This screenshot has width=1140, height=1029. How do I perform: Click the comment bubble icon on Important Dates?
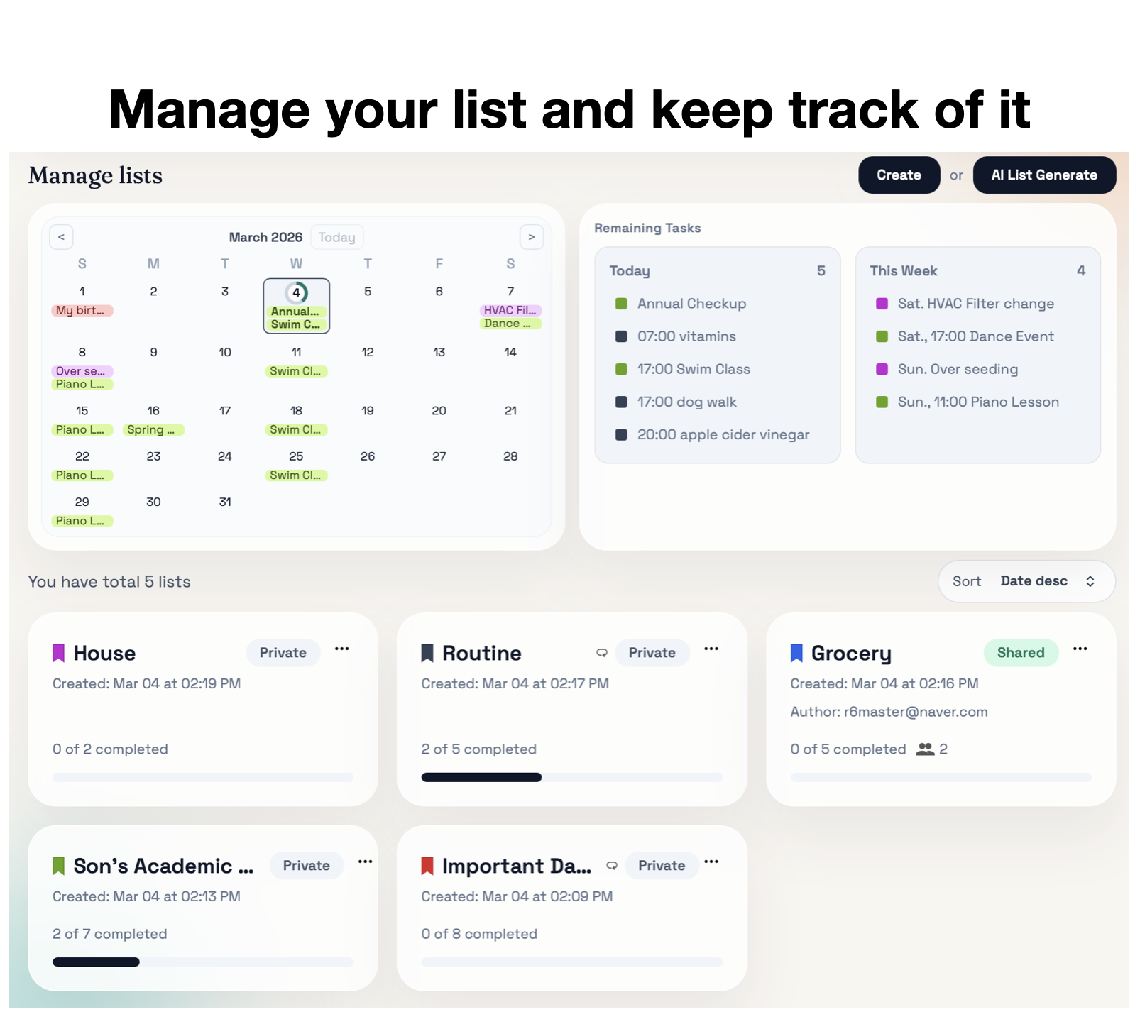[x=611, y=866]
